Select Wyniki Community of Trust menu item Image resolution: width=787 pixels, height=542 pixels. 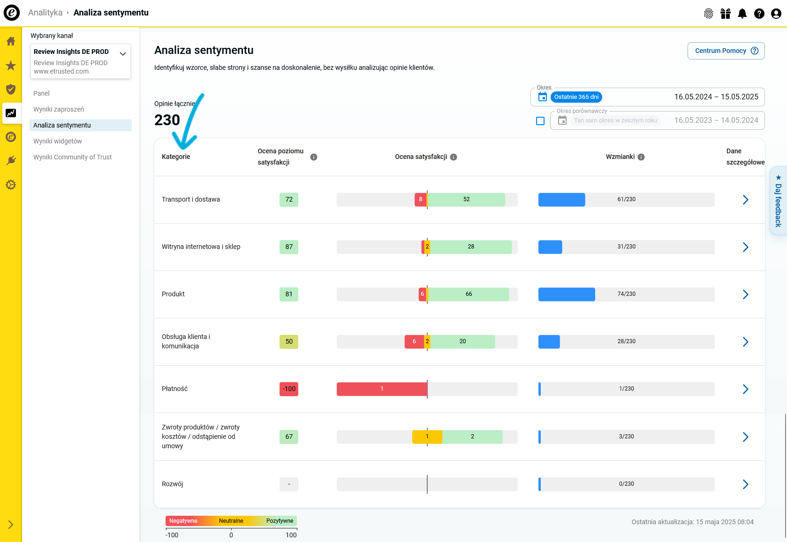[72, 157]
